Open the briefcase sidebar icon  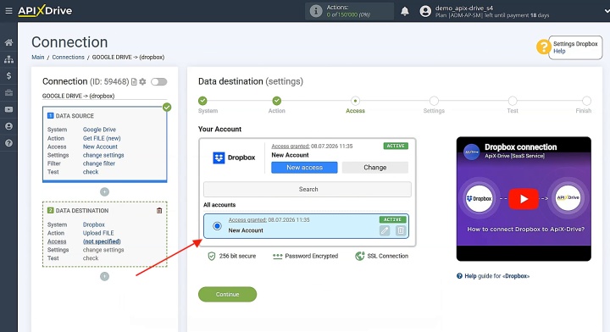(x=8, y=92)
